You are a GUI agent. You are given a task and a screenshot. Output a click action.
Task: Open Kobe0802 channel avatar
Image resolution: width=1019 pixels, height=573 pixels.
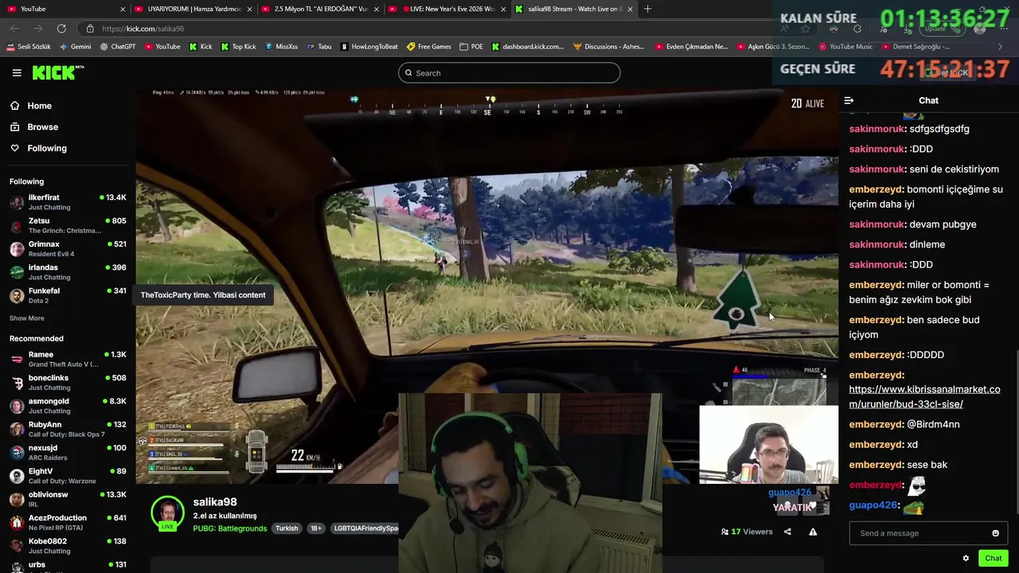[x=17, y=546]
